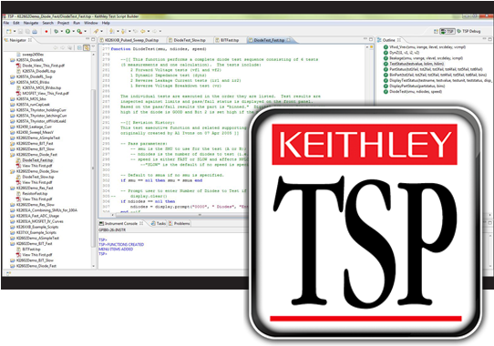Open the Edit menu
This screenshot has height=346, width=494.
pyautogui.click(x=16, y=23)
